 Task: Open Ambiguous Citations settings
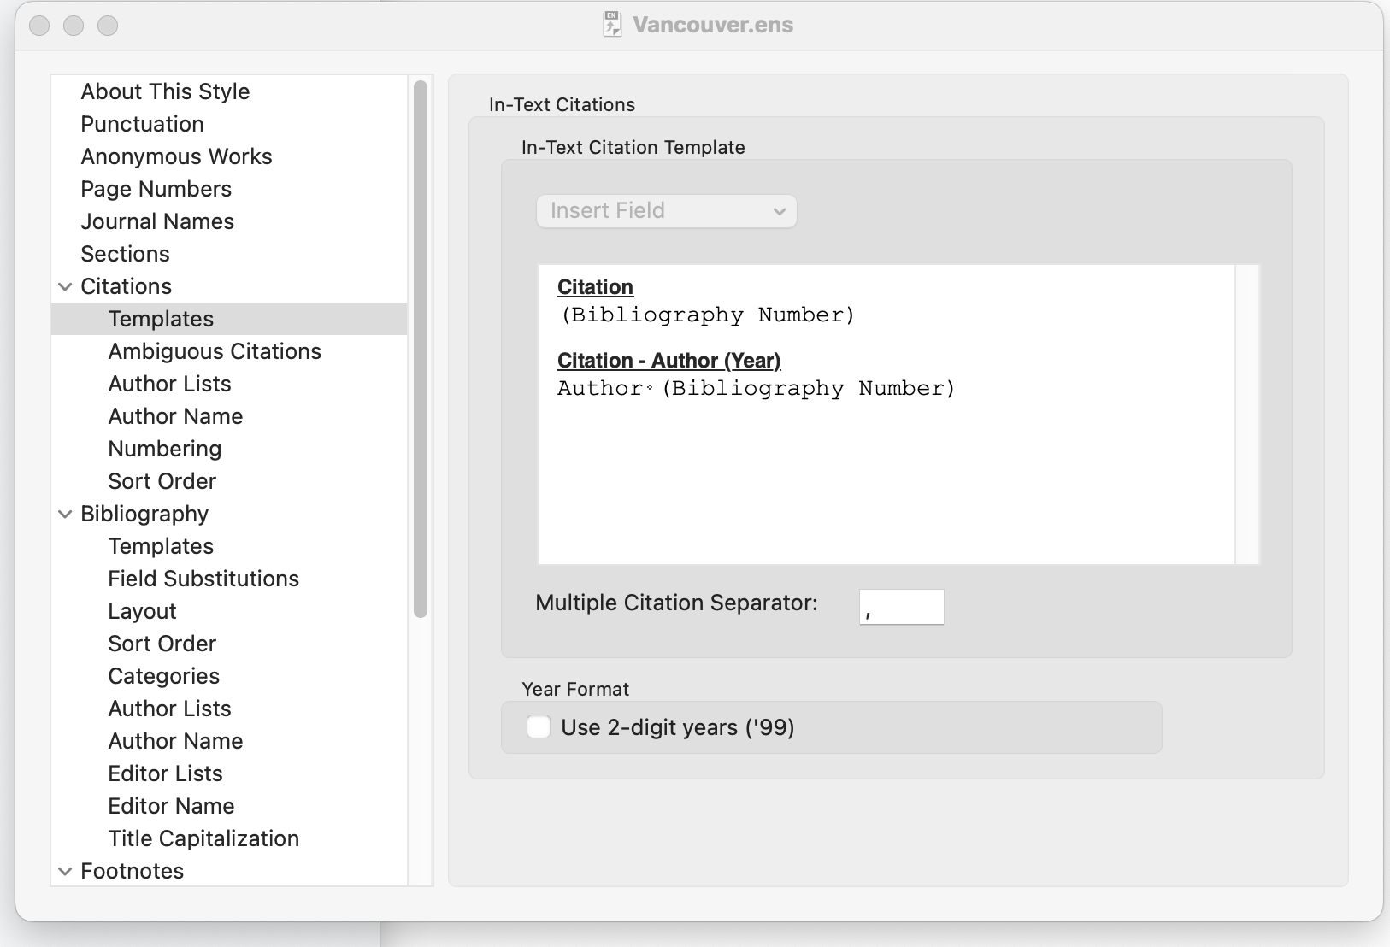215,351
